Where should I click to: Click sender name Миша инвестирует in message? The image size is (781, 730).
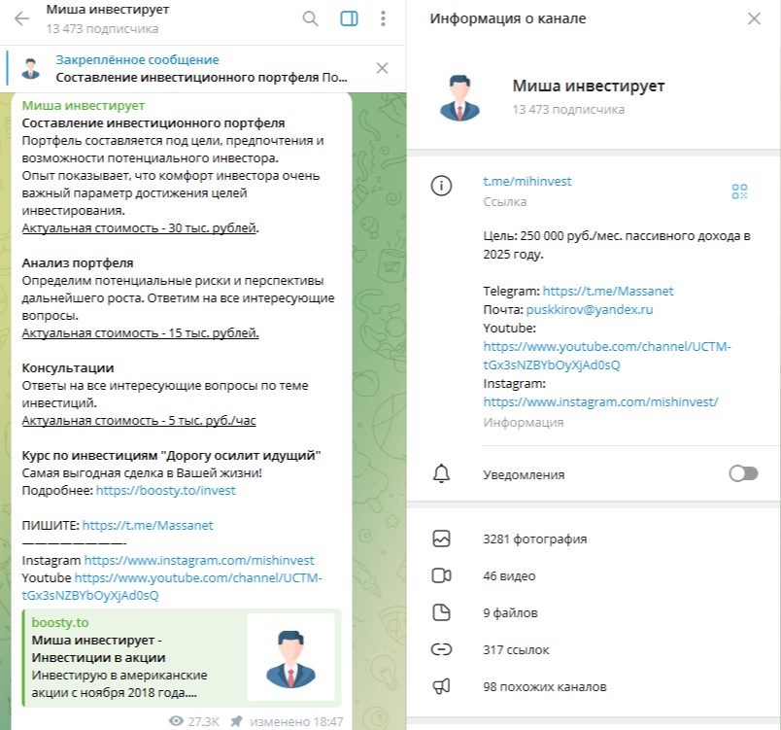[x=84, y=106]
